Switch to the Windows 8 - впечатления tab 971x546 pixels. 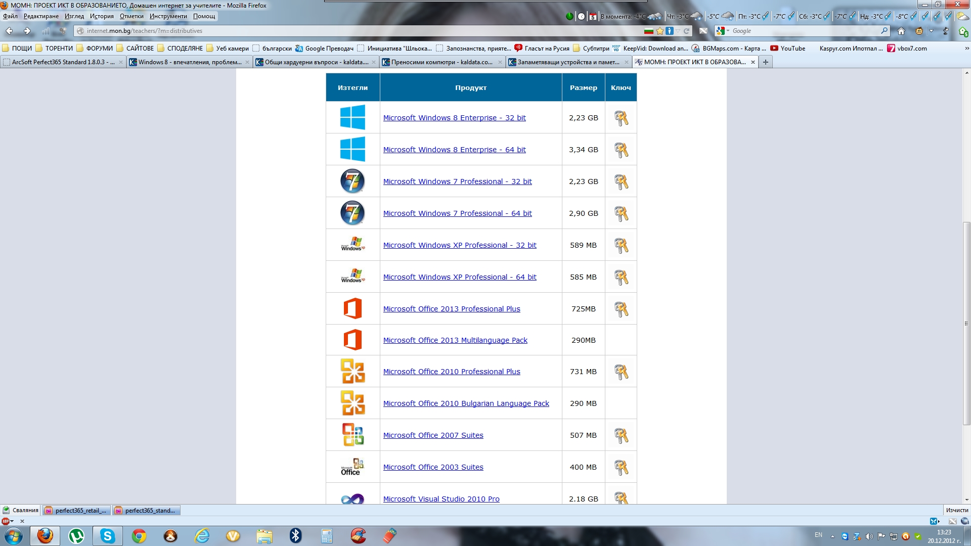point(190,62)
